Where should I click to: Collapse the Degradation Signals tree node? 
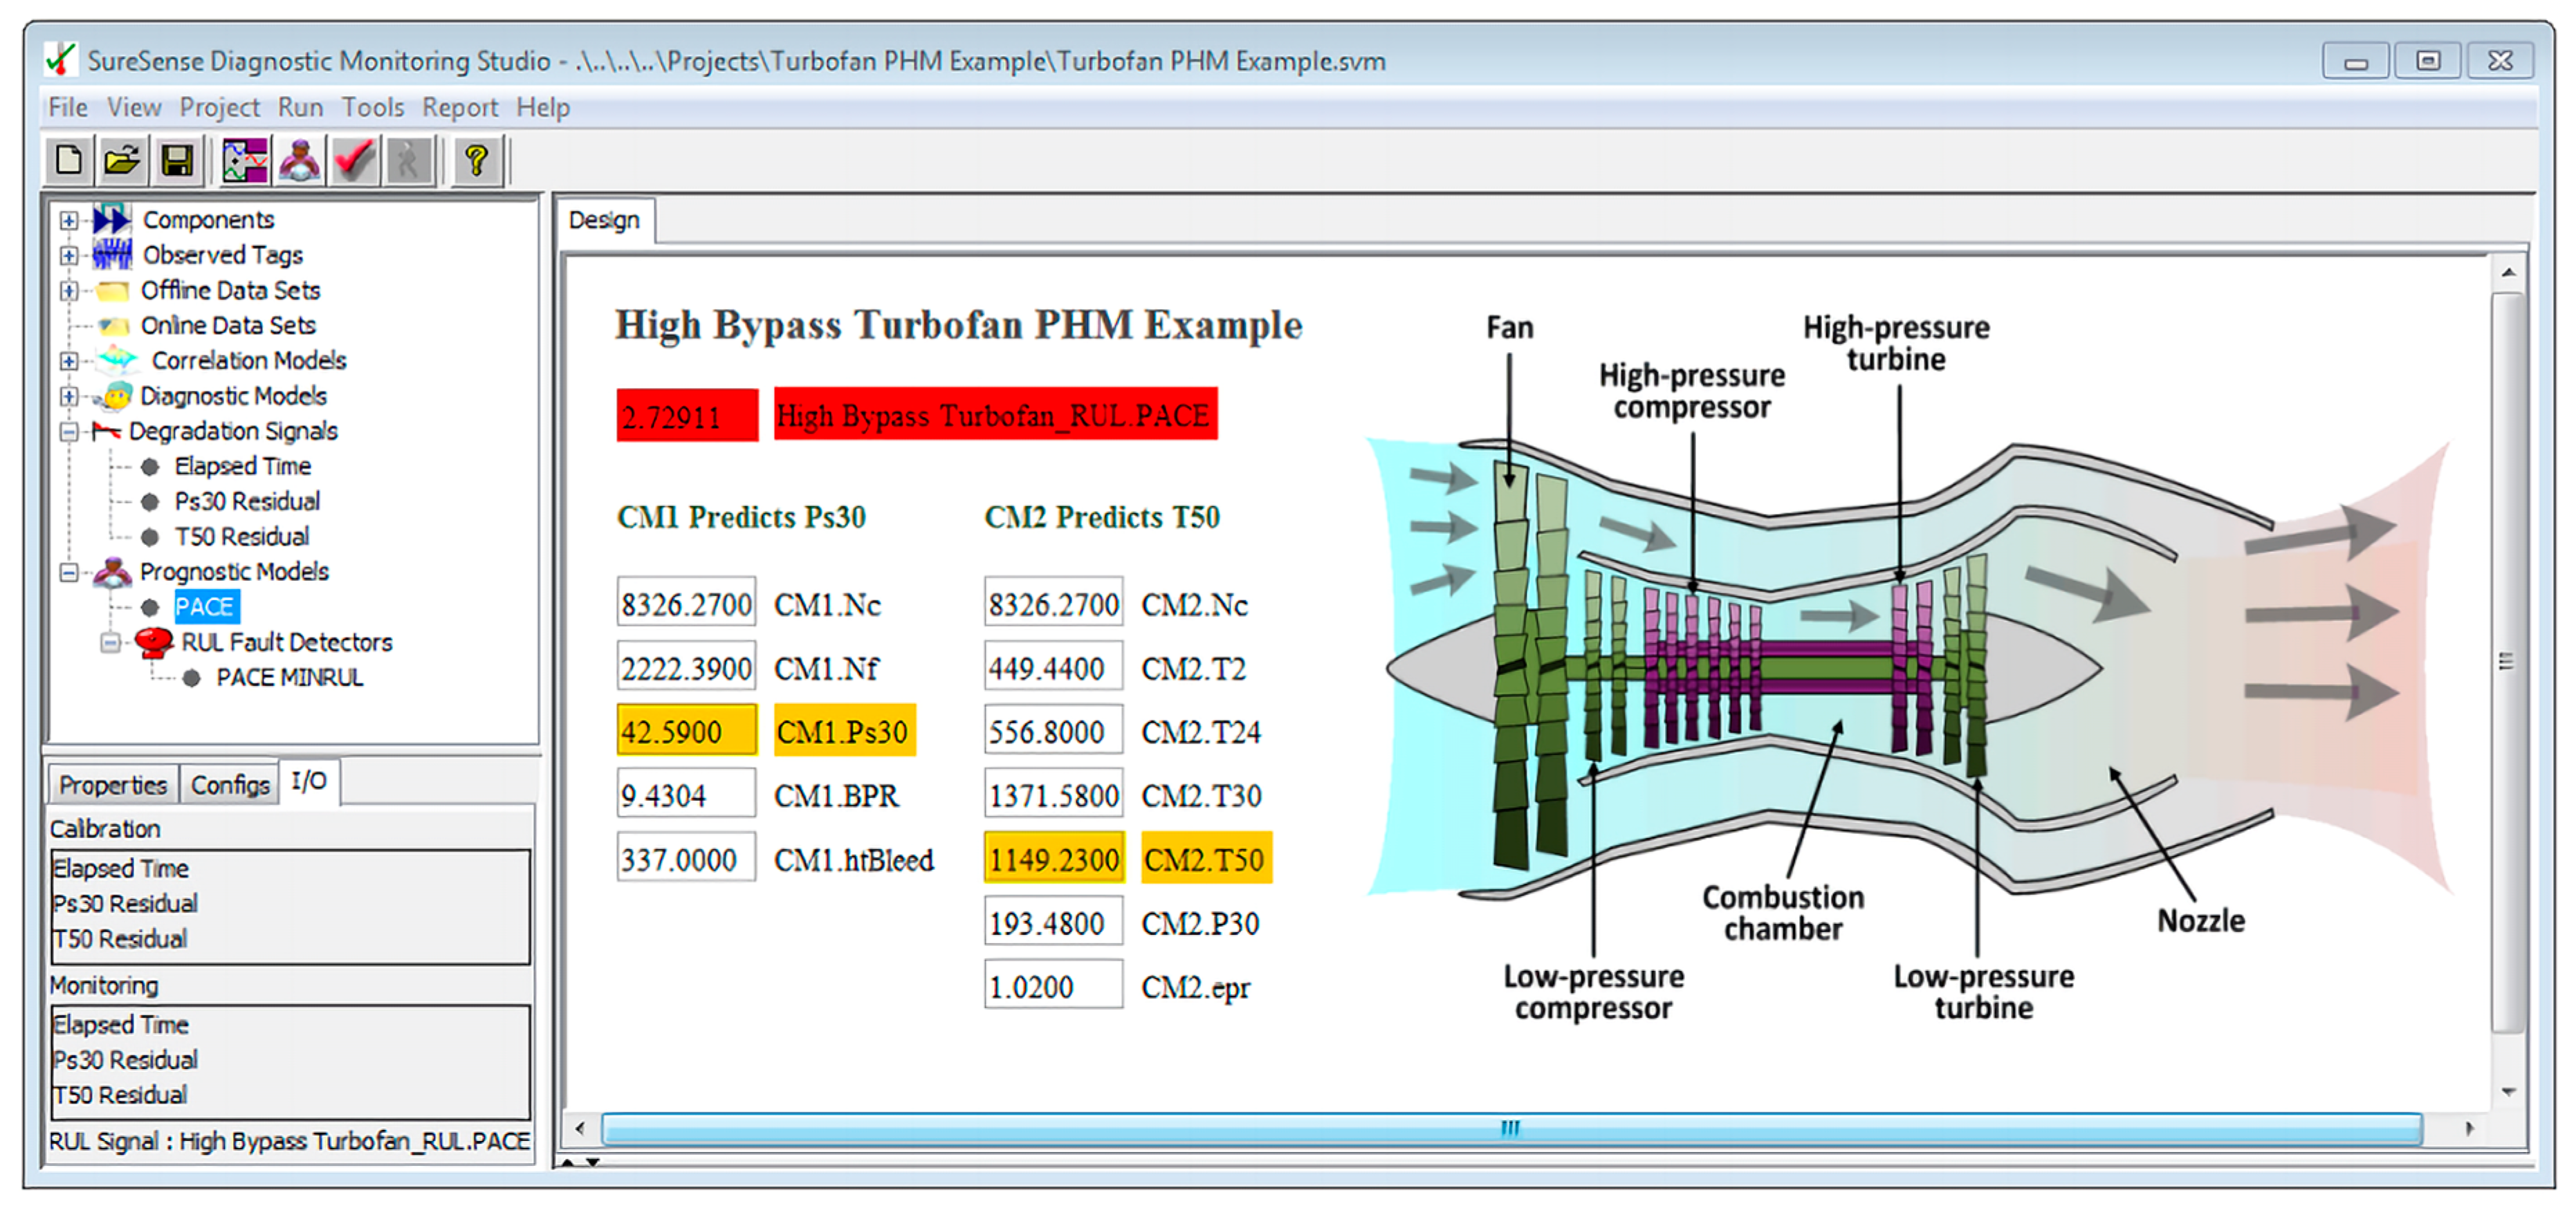coord(68,432)
